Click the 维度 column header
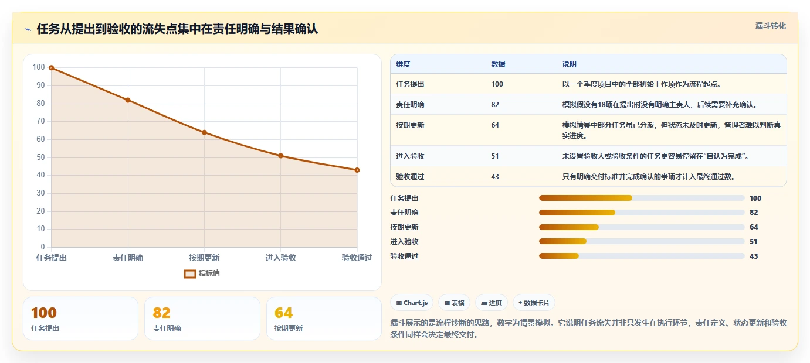The image size is (810, 363). tap(404, 64)
